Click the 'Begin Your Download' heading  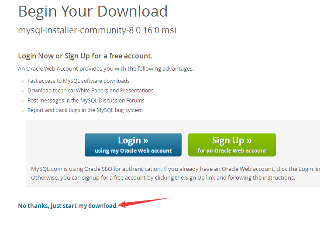click(x=93, y=11)
